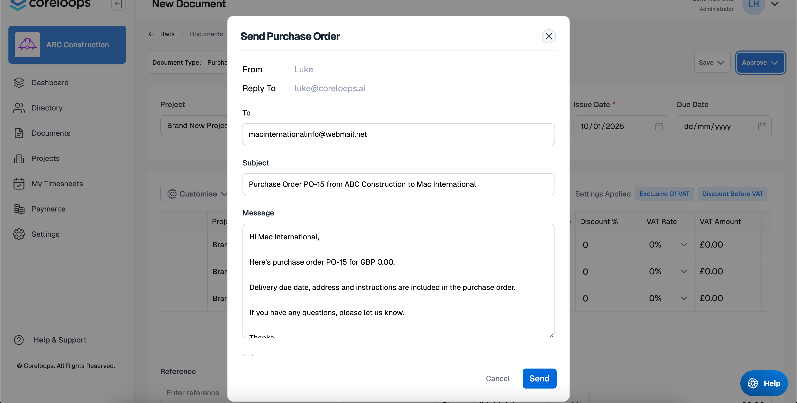Go to Documents in the sidebar
The image size is (797, 403).
tap(51, 133)
